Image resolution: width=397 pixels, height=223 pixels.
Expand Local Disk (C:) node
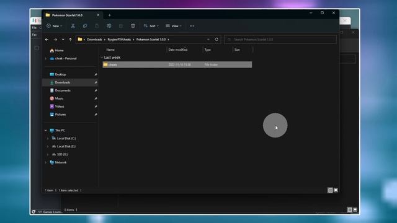click(48, 139)
